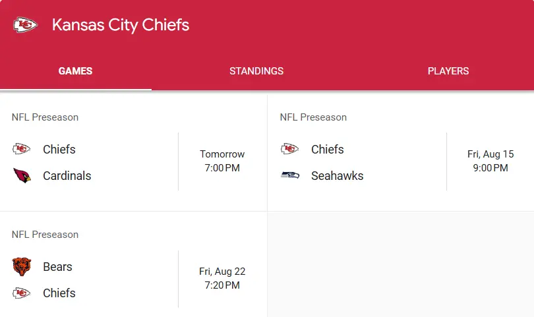
Task: Switch to the Players tab
Action: [448, 71]
